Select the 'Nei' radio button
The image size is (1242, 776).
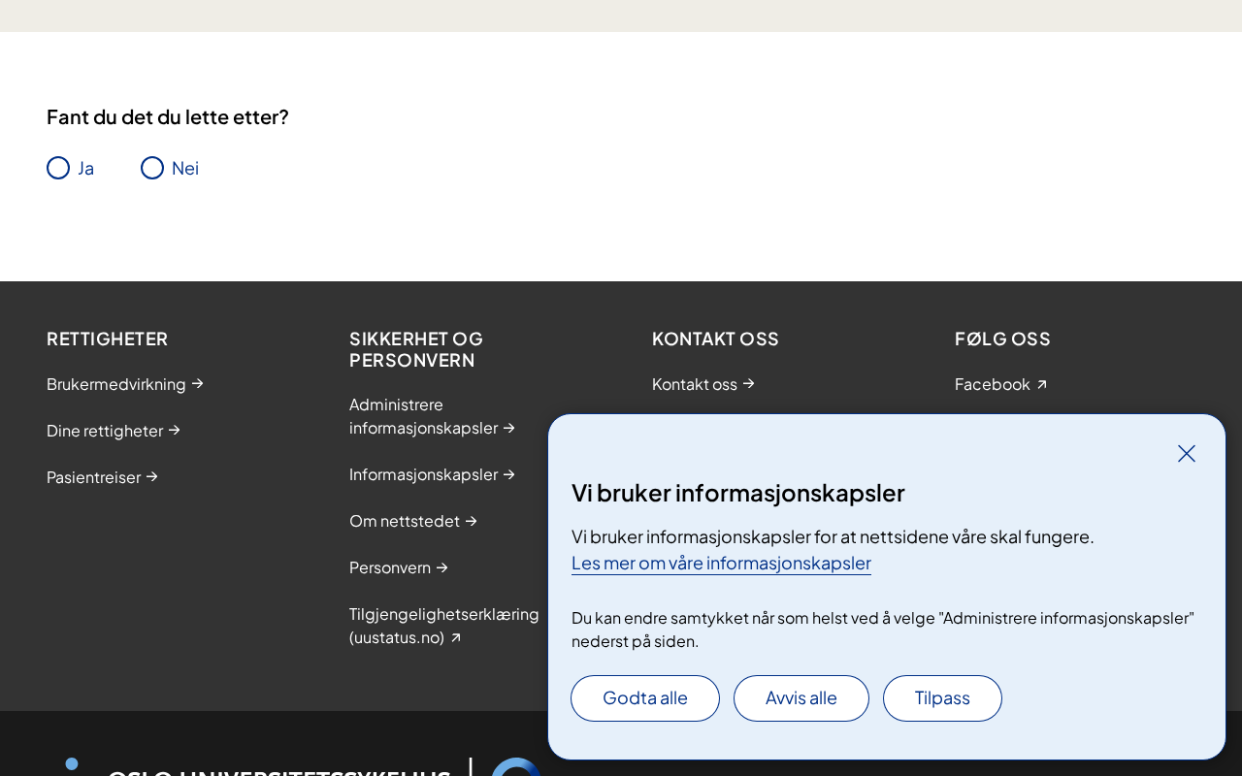[x=152, y=168]
